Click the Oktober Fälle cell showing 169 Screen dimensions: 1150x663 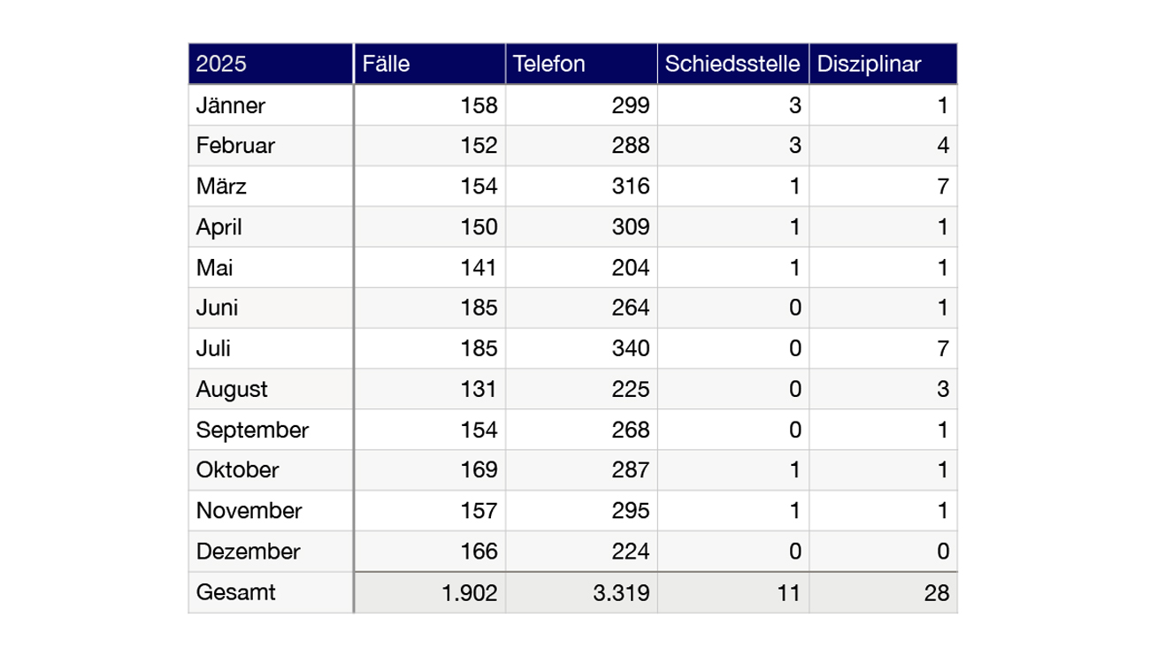(x=429, y=470)
